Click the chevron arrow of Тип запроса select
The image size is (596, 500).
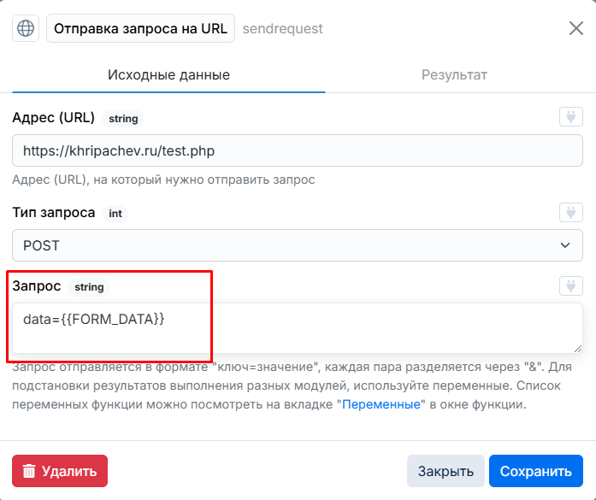coord(565,245)
